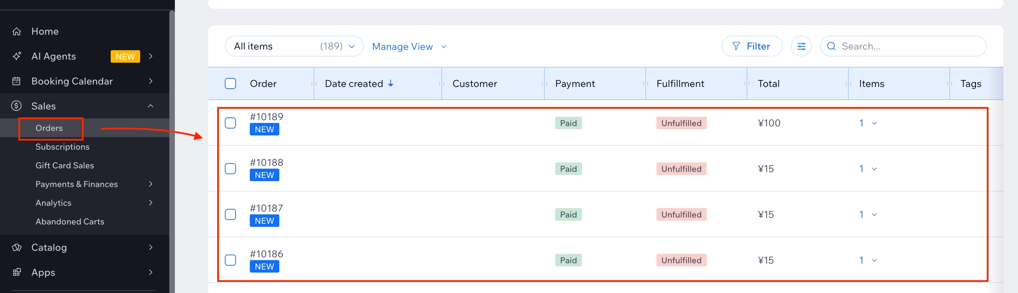
Task: Click the ¥100 total value
Action: point(769,123)
